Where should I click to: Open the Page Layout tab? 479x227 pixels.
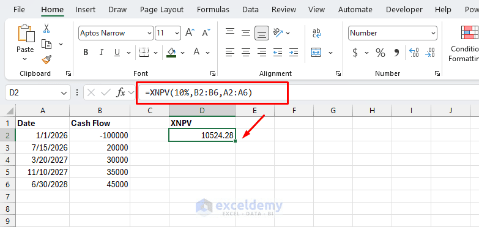162,9
